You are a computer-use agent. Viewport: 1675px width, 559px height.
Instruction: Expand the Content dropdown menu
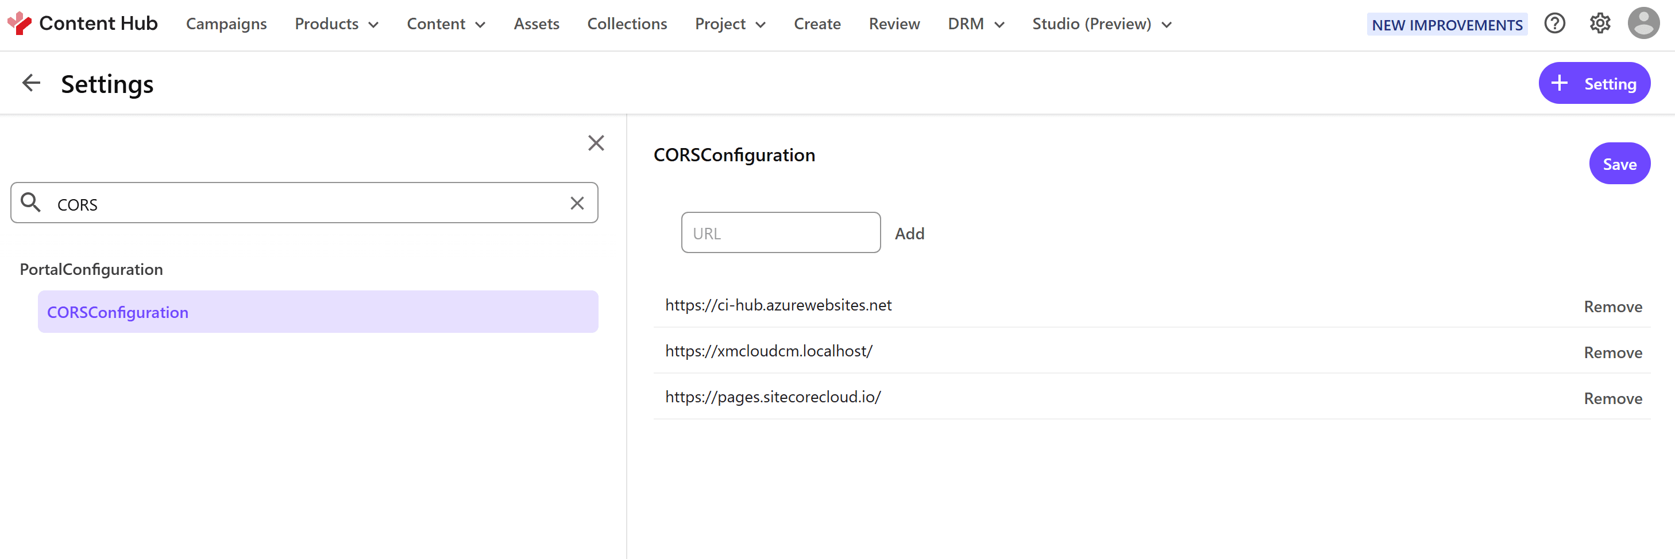point(445,24)
